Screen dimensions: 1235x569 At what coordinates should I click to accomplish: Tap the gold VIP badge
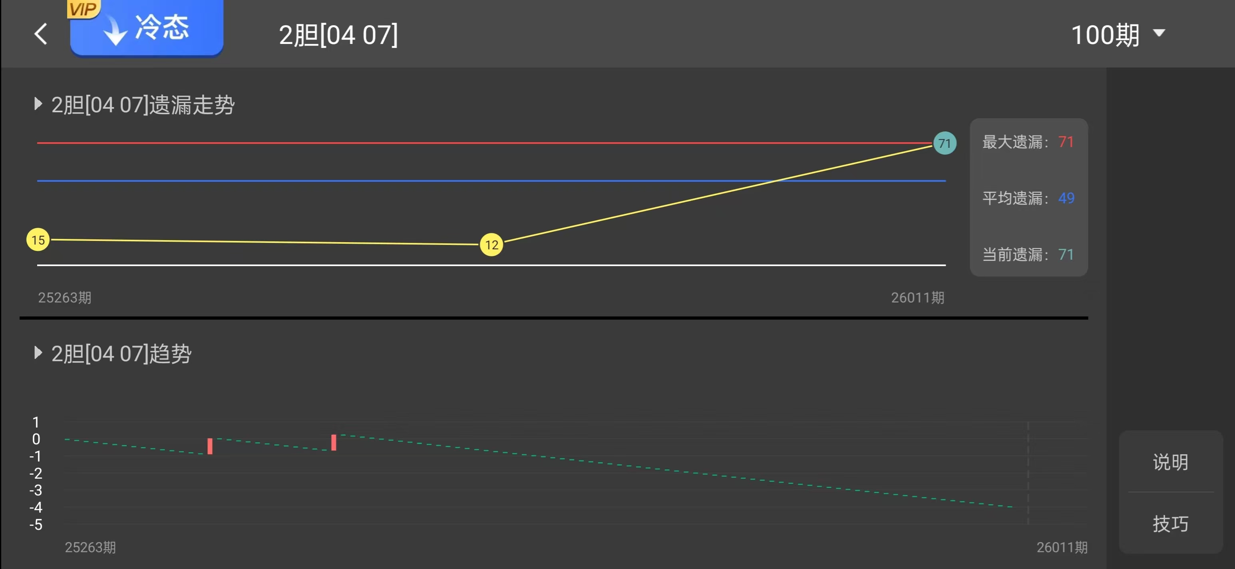tap(83, 9)
